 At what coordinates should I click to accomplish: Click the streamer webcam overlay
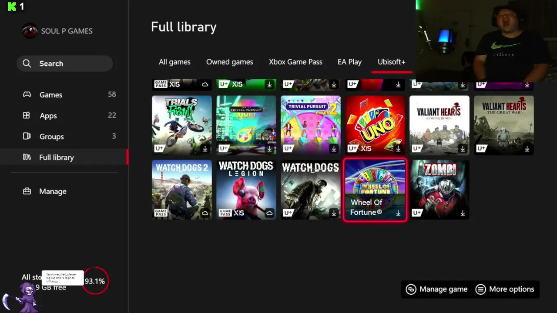click(x=486, y=41)
